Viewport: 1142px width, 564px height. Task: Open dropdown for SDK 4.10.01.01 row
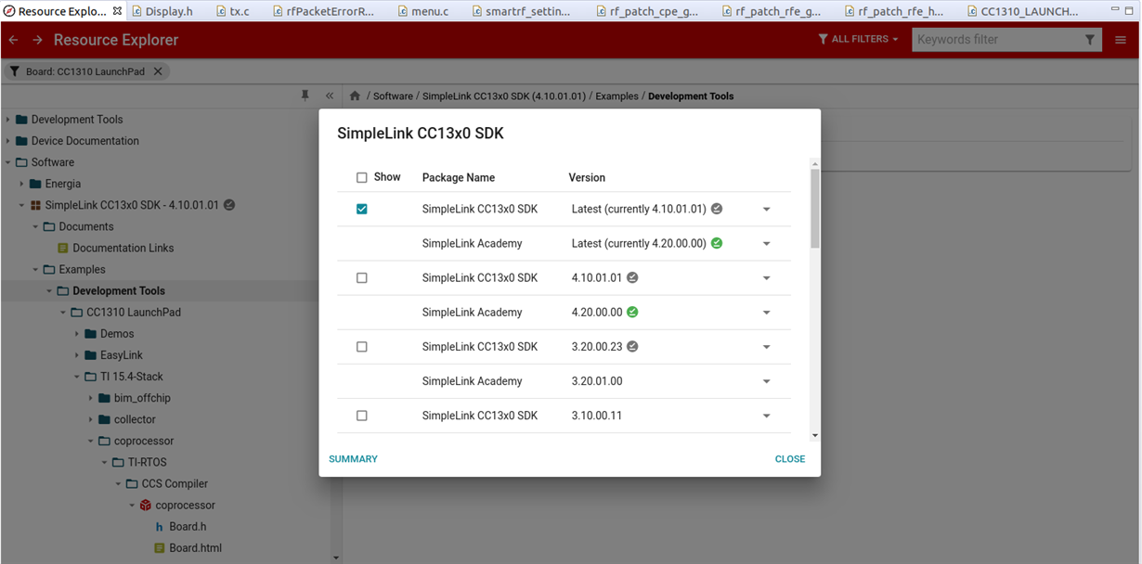pos(767,277)
